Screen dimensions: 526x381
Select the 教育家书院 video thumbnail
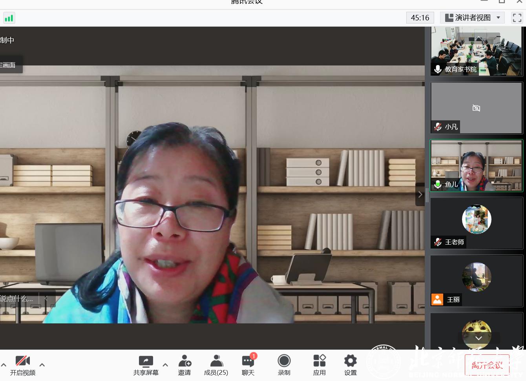477,51
